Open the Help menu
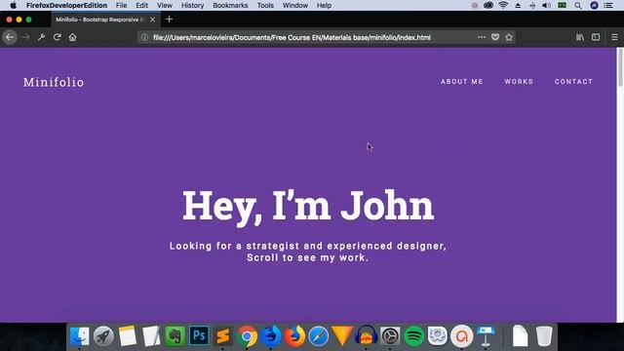 click(324, 5)
